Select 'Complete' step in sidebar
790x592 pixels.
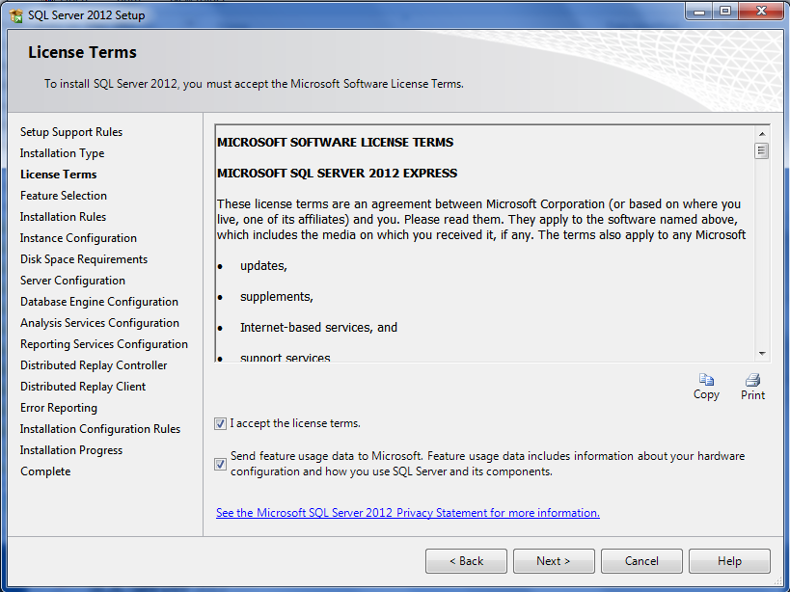45,471
